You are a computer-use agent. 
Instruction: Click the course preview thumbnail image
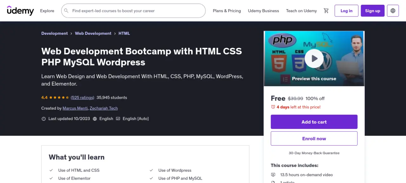(314, 59)
